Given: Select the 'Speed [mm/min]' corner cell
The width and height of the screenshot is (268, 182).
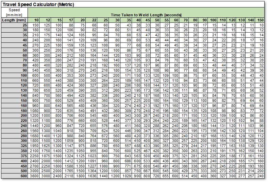Looking at the screenshot, I should click(x=14, y=13).
